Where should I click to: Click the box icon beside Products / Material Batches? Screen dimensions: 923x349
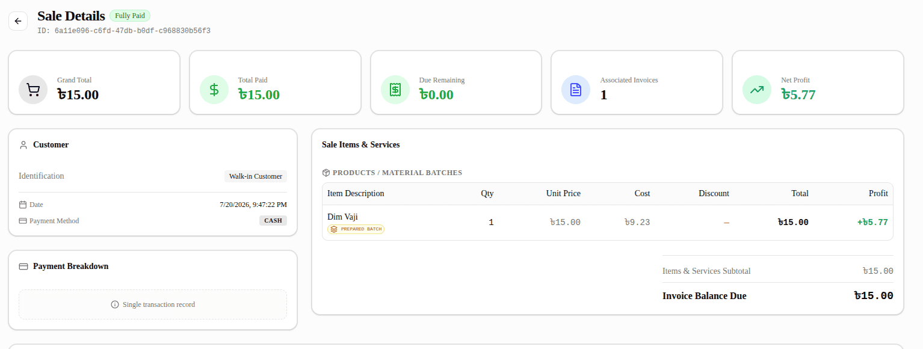(x=326, y=173)
